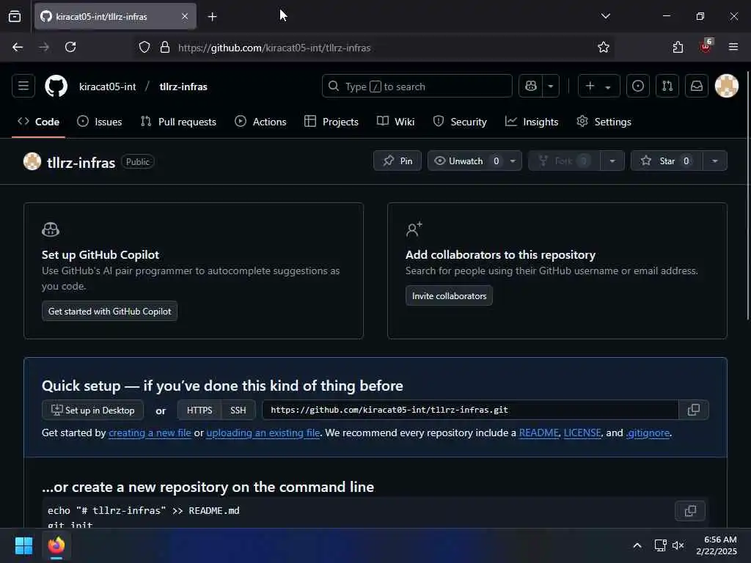Image resolution: width=751 pixels, height=563 pixels.
Task: Copy the clone URL to clipboard
Action: coord(694,411)
